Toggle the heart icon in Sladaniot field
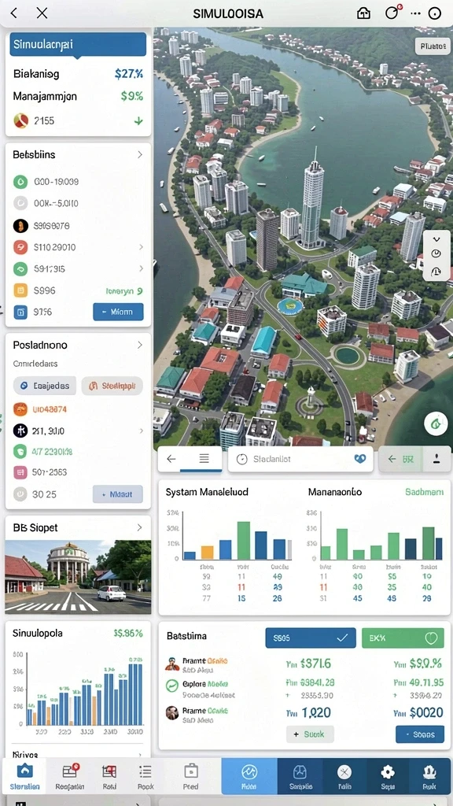Image resolution: width=453 pixels, height=806 pixels. (x=360, y=459)
